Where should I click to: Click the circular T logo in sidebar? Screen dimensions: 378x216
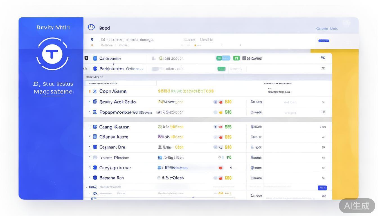pyautogui.click(x=52, y=54)
